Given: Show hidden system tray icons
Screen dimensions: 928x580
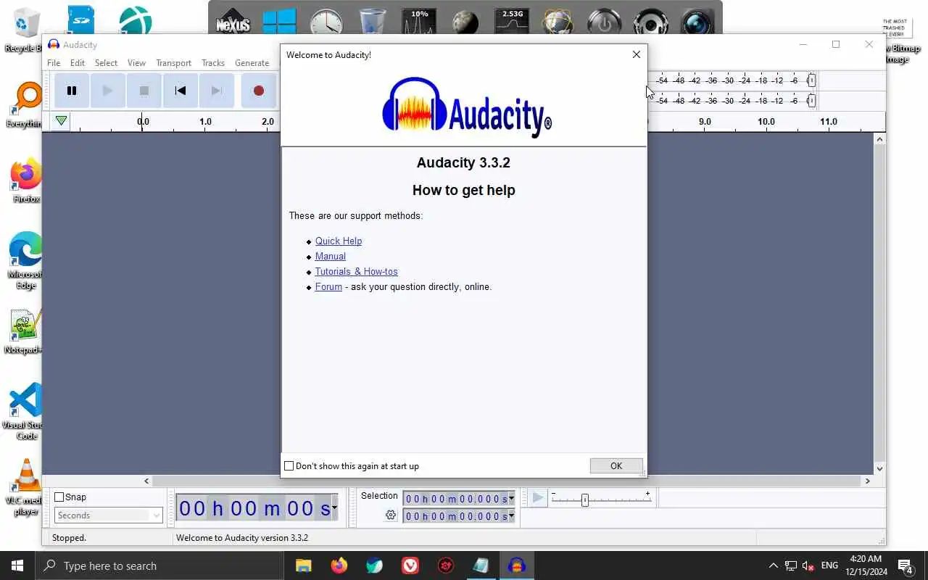Looking at the screenshot, I should pyautogui.click(x=773, y=565).
